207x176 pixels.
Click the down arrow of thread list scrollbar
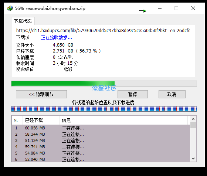pyautogui.click(x=193, y=159)
